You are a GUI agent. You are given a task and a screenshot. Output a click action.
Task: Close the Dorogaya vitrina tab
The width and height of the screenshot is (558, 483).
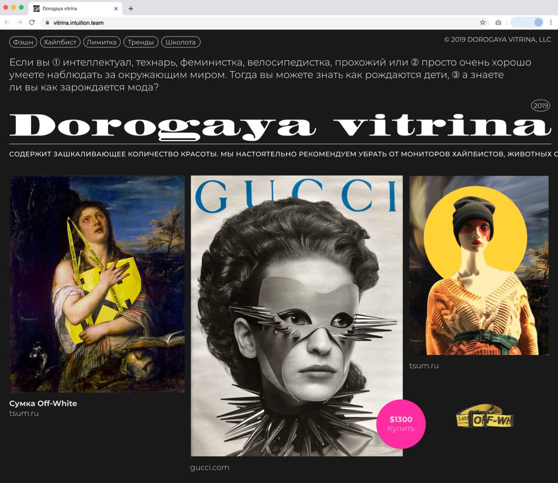coord(116,8)
